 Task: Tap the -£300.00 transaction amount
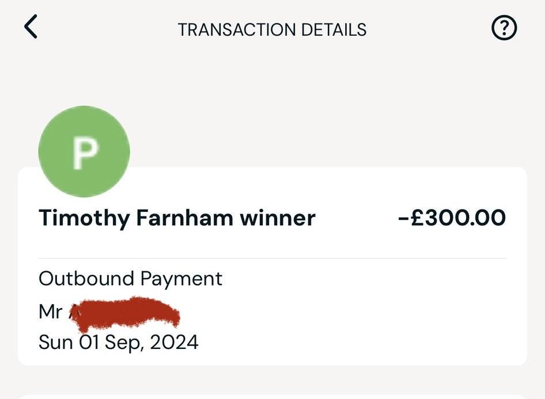(x=452, y=218)
